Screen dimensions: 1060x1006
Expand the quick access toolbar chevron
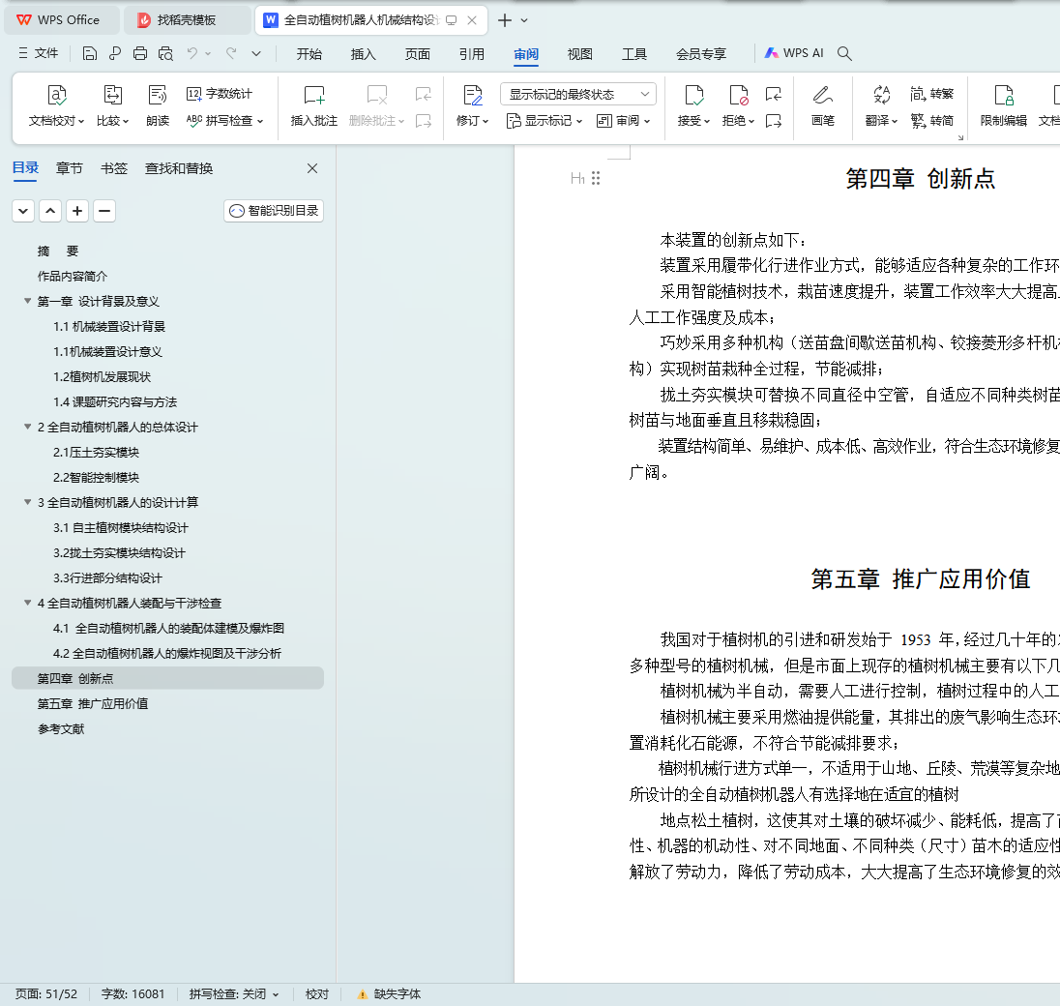[256, 53]
